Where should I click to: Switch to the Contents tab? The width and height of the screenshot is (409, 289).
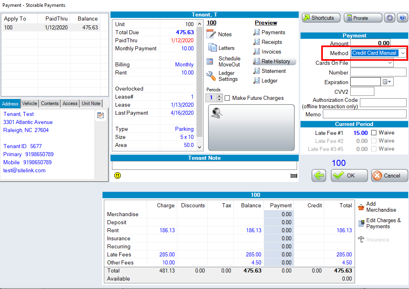click(50, 103)
